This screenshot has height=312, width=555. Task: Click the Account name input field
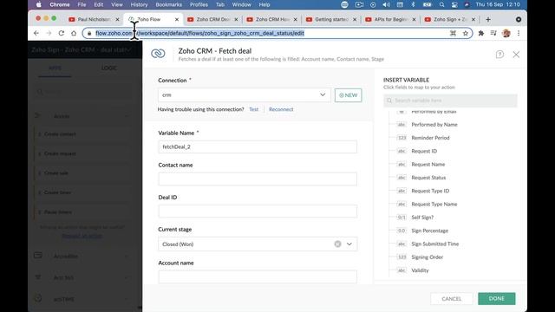258,276
